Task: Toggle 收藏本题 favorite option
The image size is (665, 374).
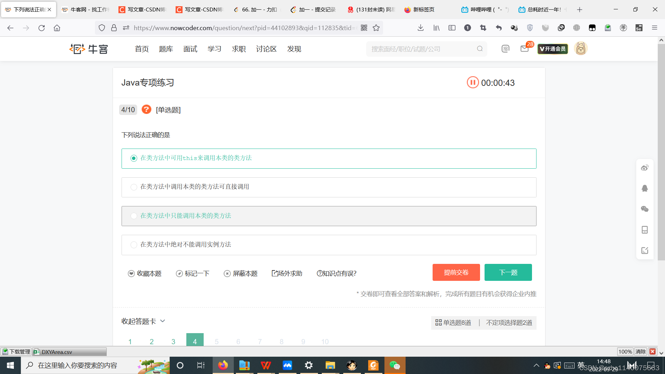Action: (144, 274)
